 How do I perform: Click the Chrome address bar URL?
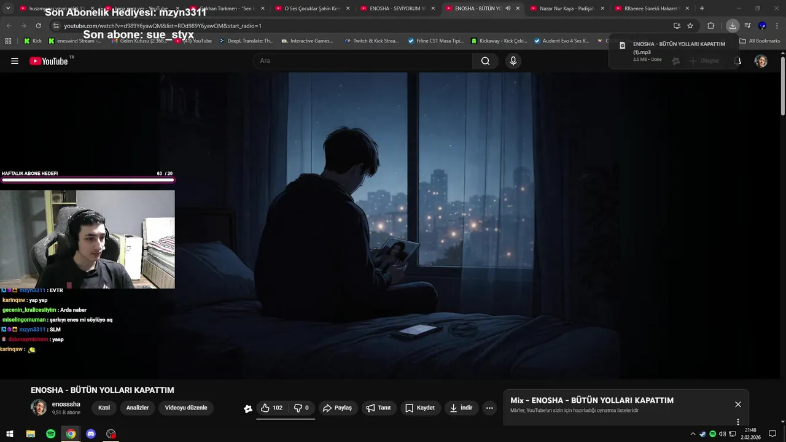coord(163,26)
